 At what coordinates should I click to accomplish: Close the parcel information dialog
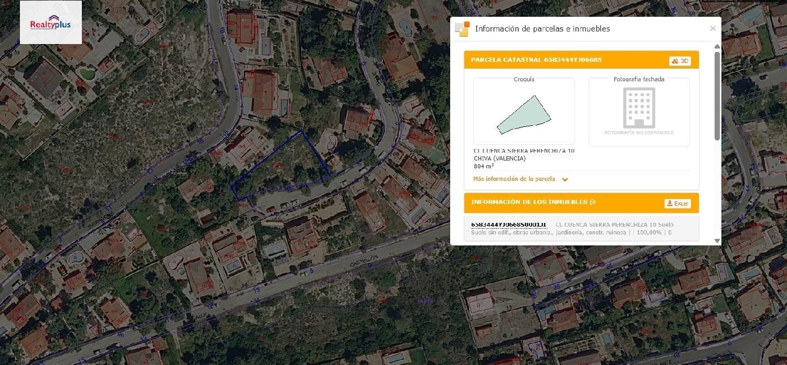[x=712, y=29]
